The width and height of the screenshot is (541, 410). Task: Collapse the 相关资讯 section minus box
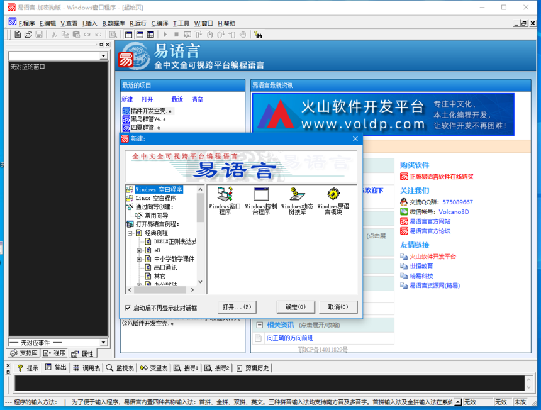[x=259, y=325]
